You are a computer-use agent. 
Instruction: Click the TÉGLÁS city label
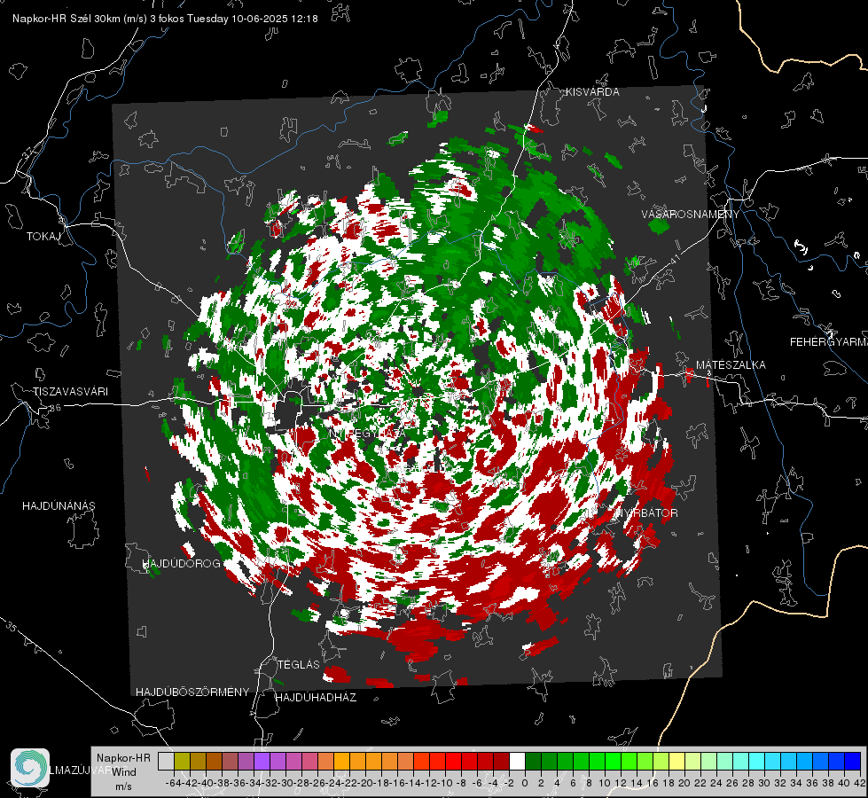(x=299, y=664)
